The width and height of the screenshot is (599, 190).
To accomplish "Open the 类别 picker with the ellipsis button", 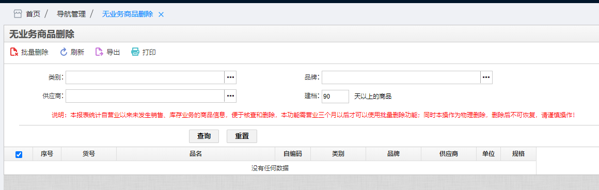I will [230, 77].
